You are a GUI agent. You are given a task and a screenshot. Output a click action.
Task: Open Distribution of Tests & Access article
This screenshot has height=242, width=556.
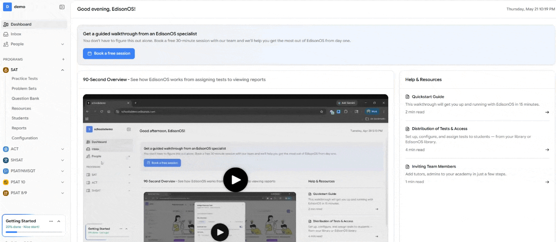point(440,129)
